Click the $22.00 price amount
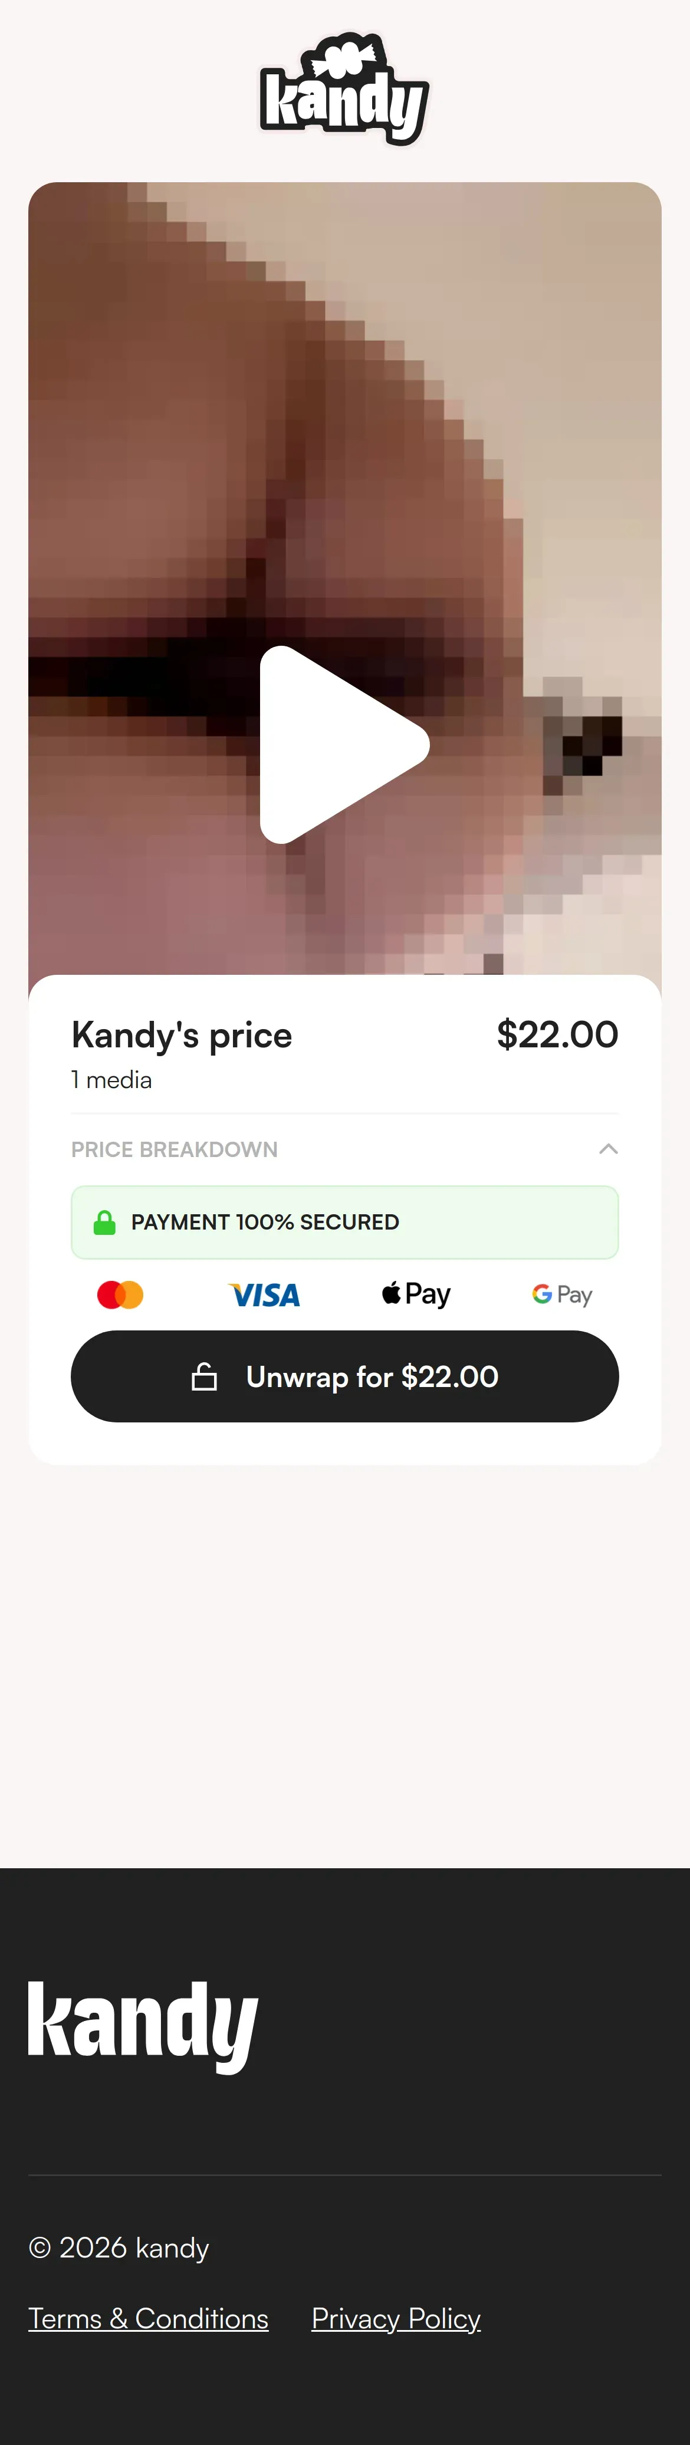690x2445 pixels. click(x=557, y=1034)
